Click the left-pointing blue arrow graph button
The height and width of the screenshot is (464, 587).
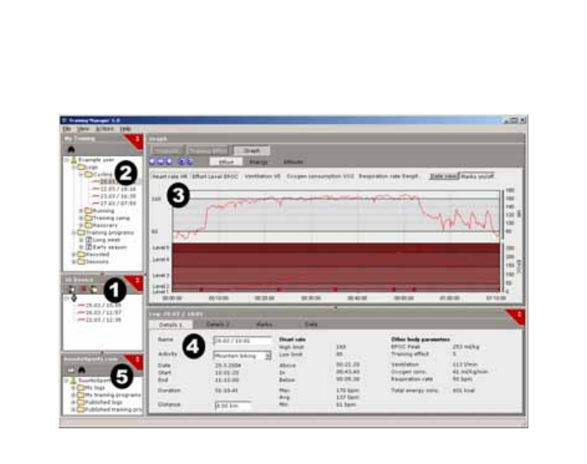tap(152, 162)
